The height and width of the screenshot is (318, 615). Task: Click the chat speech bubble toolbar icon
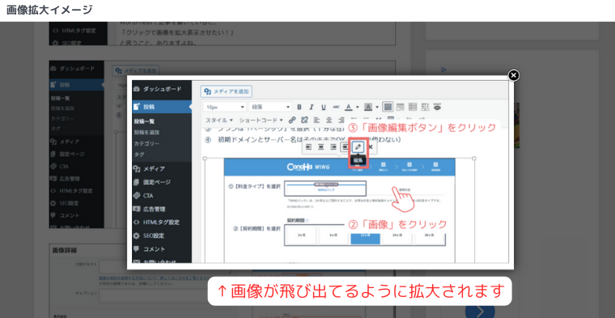pos(437,107)
